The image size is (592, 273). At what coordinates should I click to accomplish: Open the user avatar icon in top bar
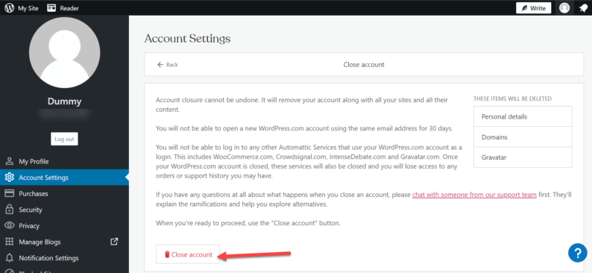[564, 8]
